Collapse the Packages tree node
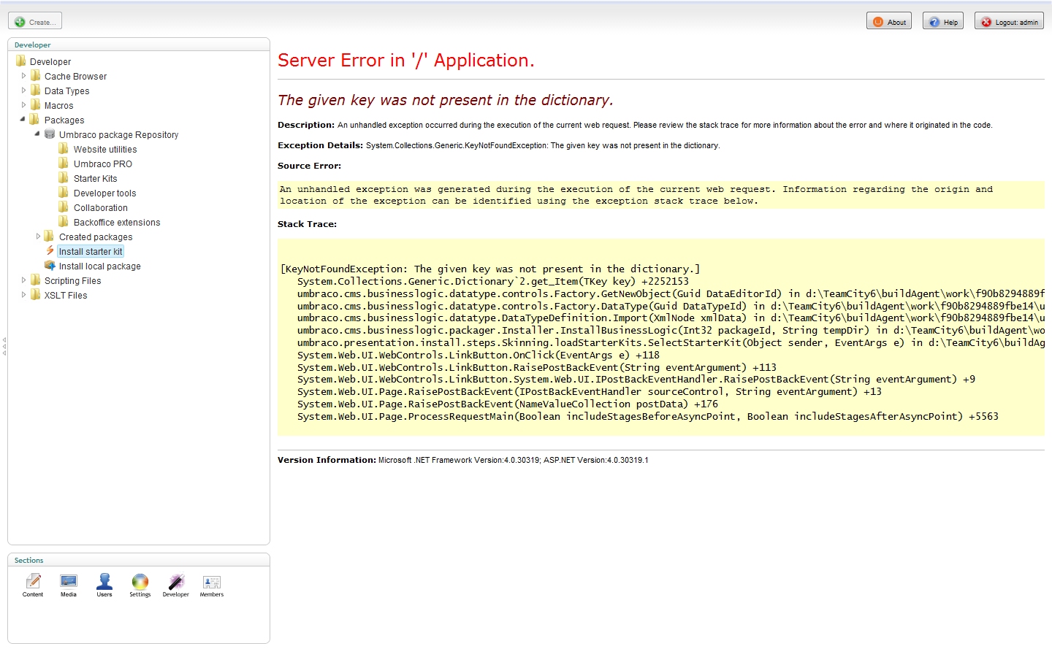 click(23, 119)
